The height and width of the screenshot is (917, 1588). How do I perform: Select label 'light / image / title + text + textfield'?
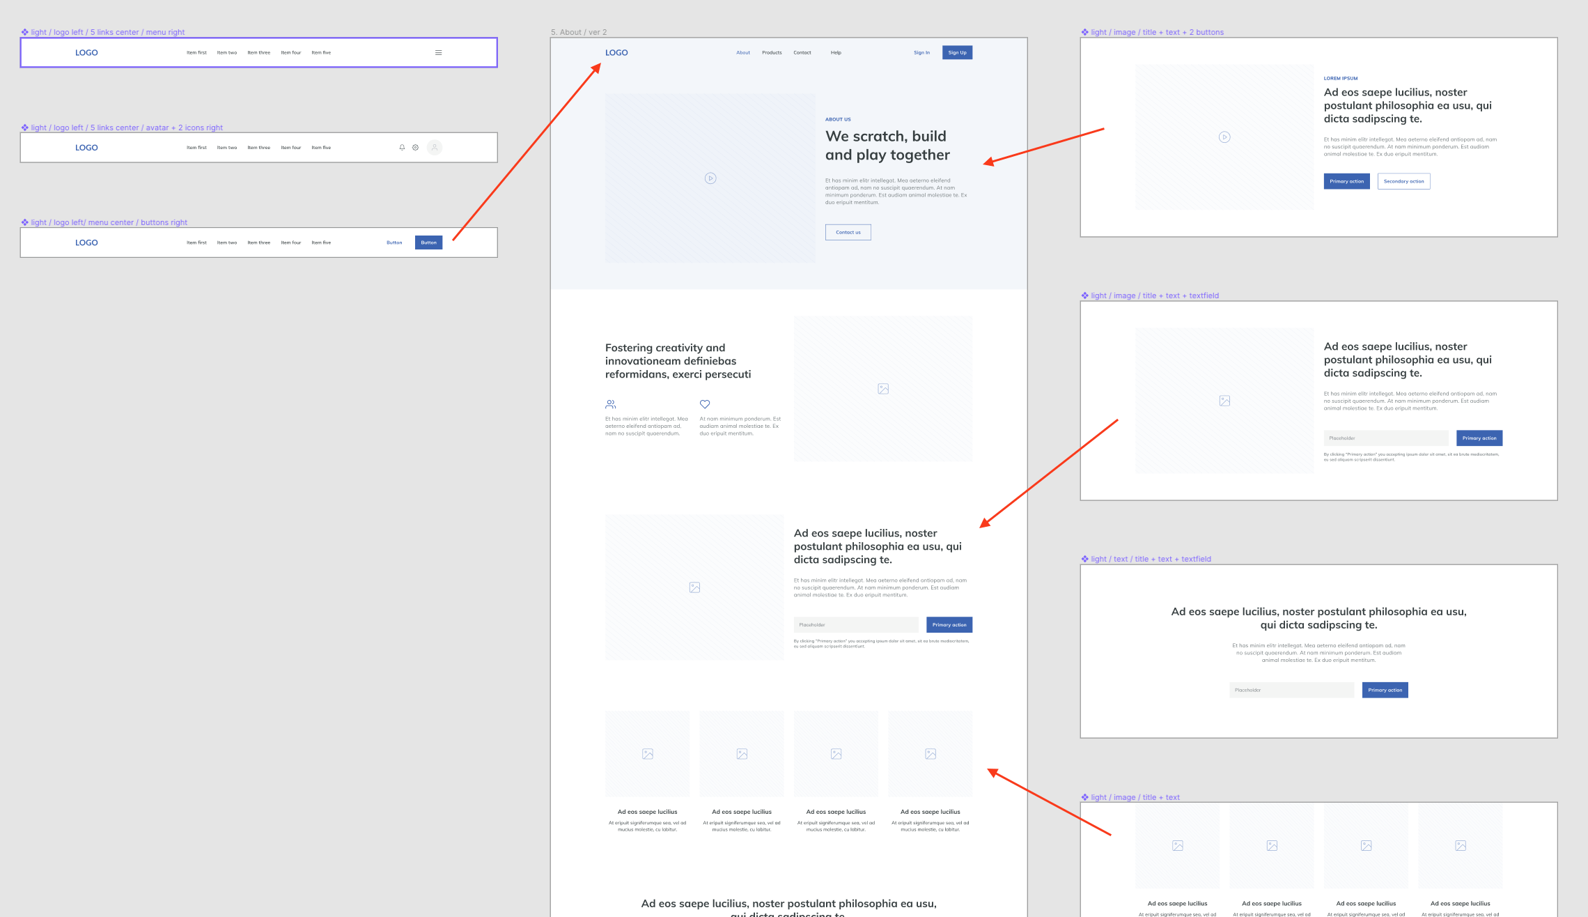click(1155, 295)
